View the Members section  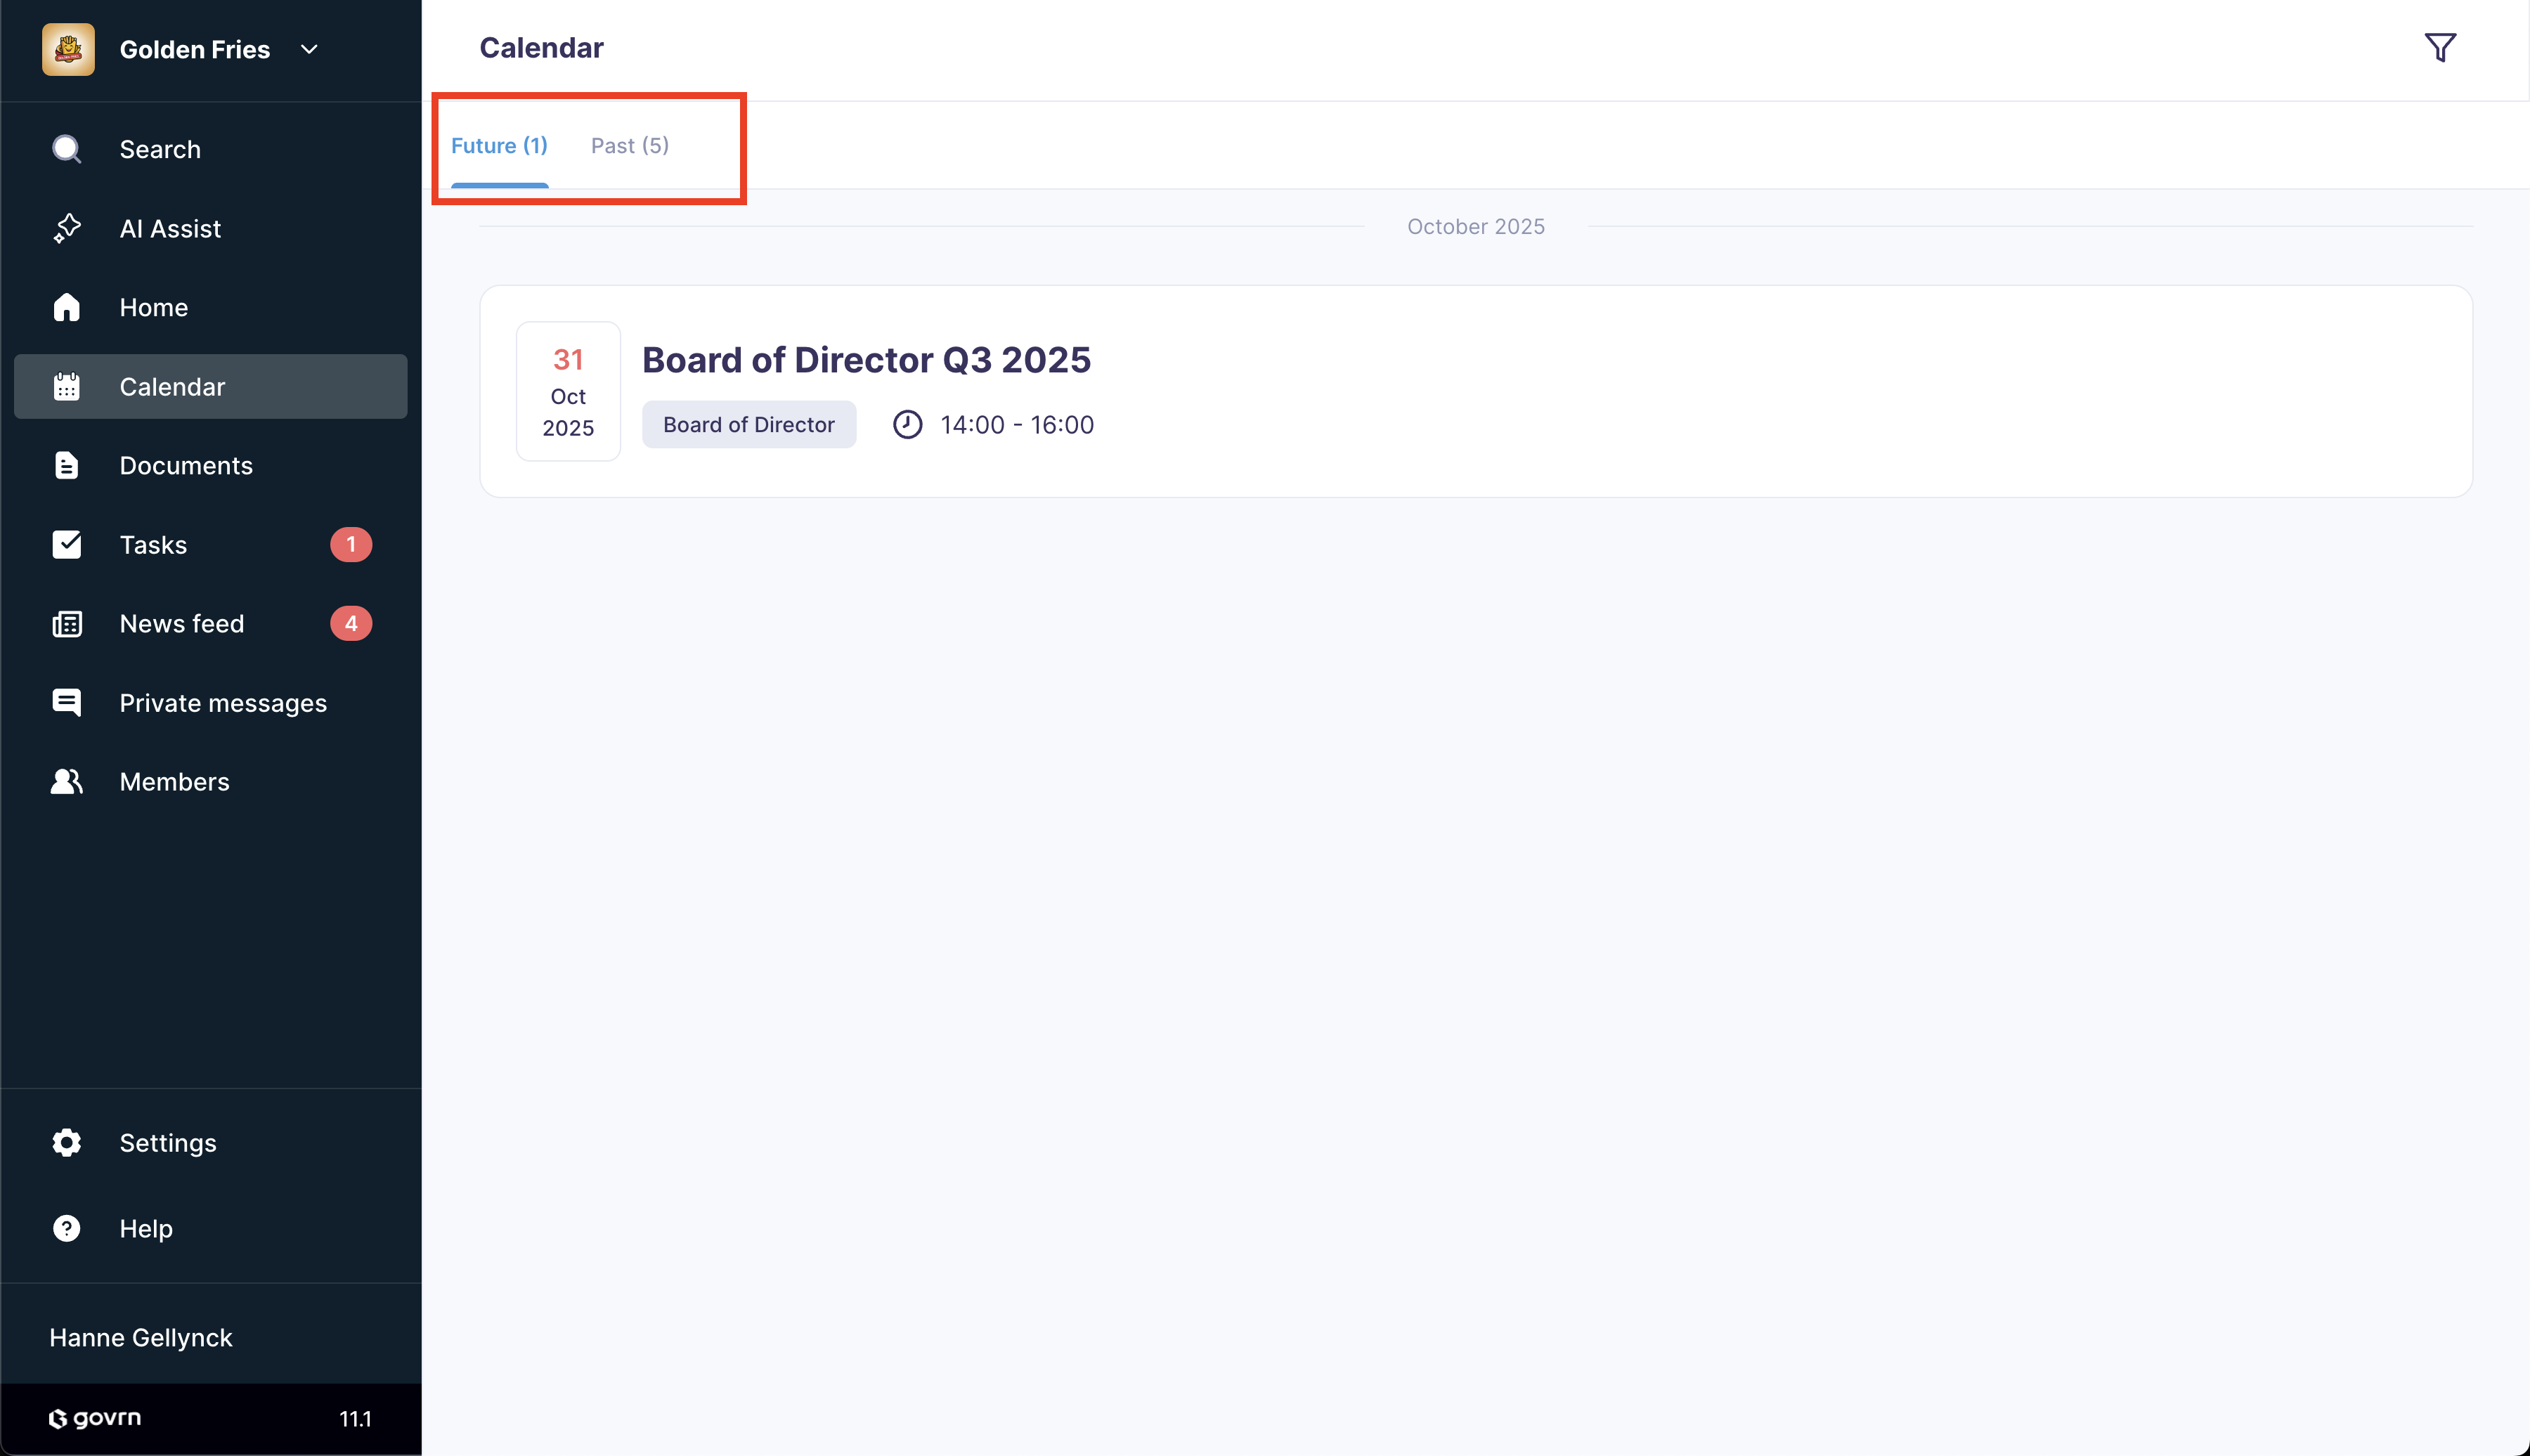click(174, 781)
